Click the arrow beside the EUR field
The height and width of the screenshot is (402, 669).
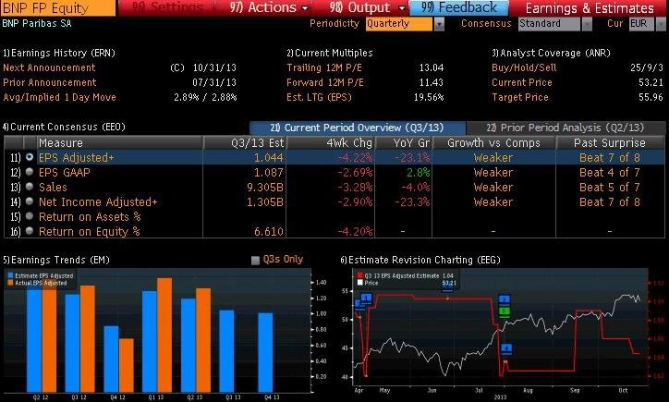[x=661, y=24]
